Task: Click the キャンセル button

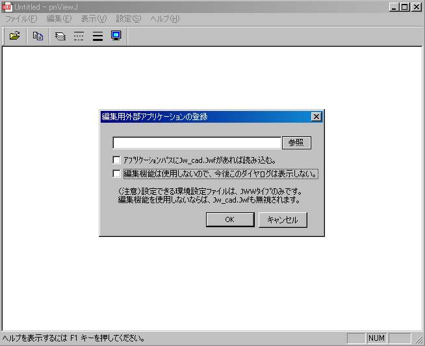Action: pos(283,219)
